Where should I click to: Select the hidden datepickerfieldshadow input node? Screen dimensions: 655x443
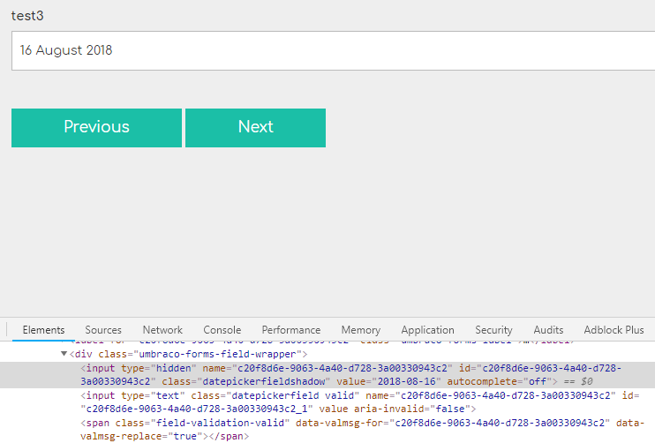point(327,375)
